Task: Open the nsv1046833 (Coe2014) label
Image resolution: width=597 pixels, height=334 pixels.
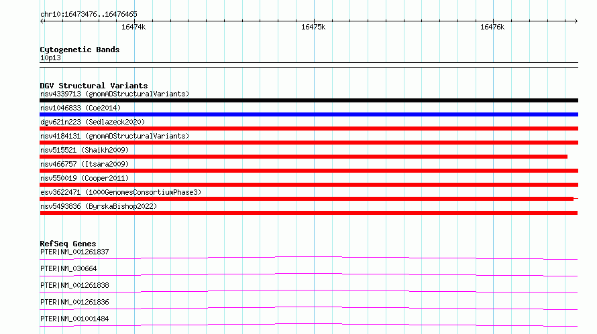Action: coord(80,108)
